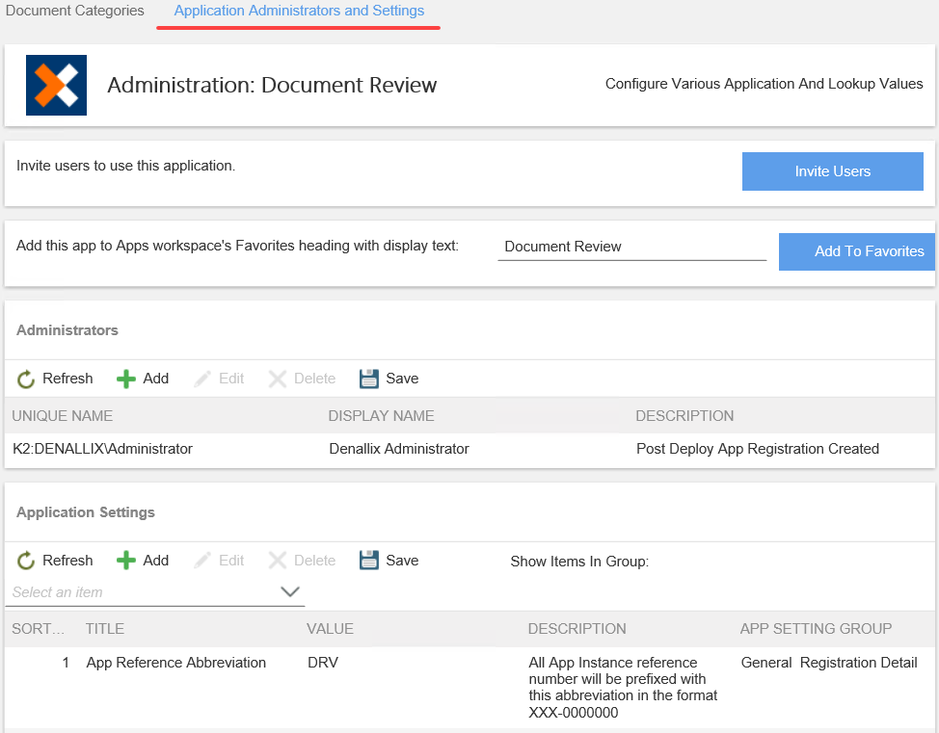Click the K2 orange X application logo
Viewport: 939px width, 733px height.
[56, 85]
